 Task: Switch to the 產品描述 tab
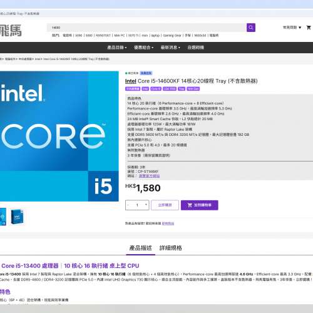[140, 248]
